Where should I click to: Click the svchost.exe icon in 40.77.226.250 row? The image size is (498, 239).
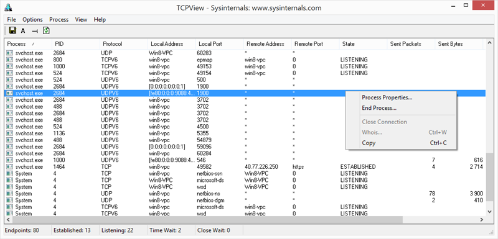point(10,167)
